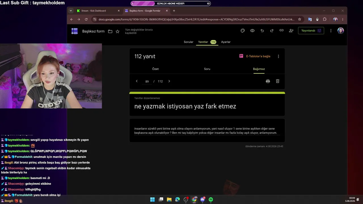
Task: Print the current response
Action: (x=268, y=81)
